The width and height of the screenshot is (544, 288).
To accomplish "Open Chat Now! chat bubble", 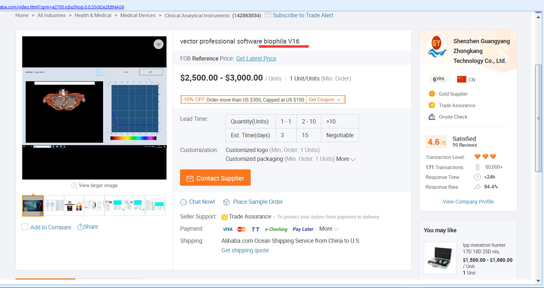I will click(183, 202).
